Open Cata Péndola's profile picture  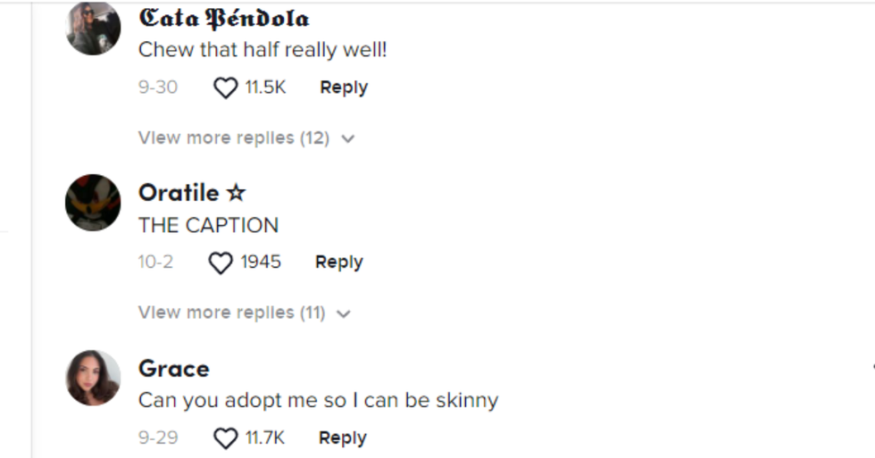click(93, 28)
